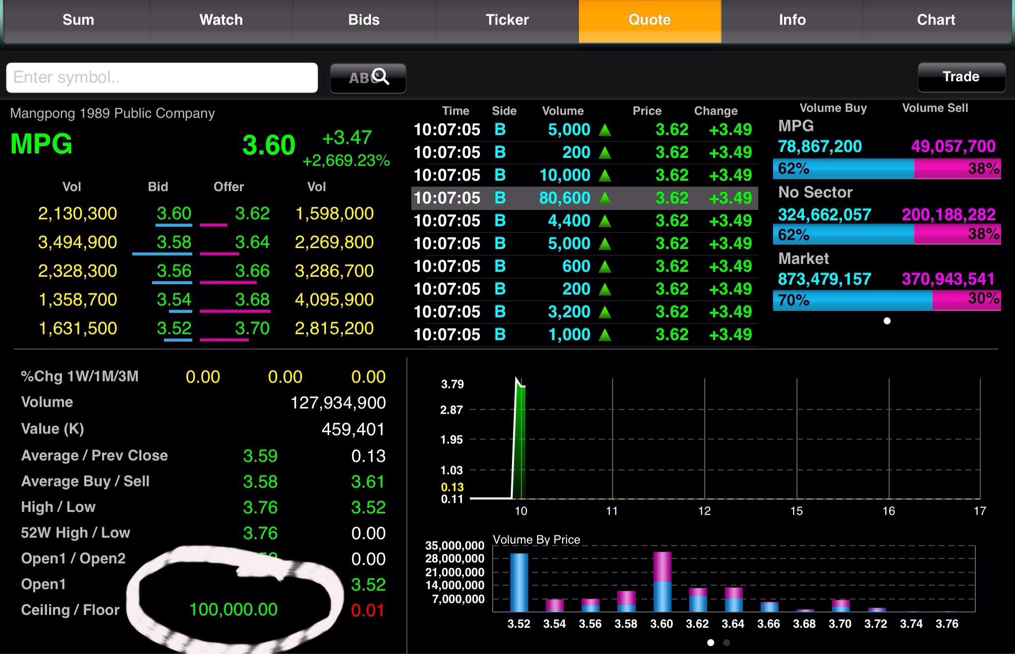Click the 3.52 bar in Volume By Price
Image resolution: width=1015 pixels, height=654 pixels.
pyautogui.click(x=519, y=583)
